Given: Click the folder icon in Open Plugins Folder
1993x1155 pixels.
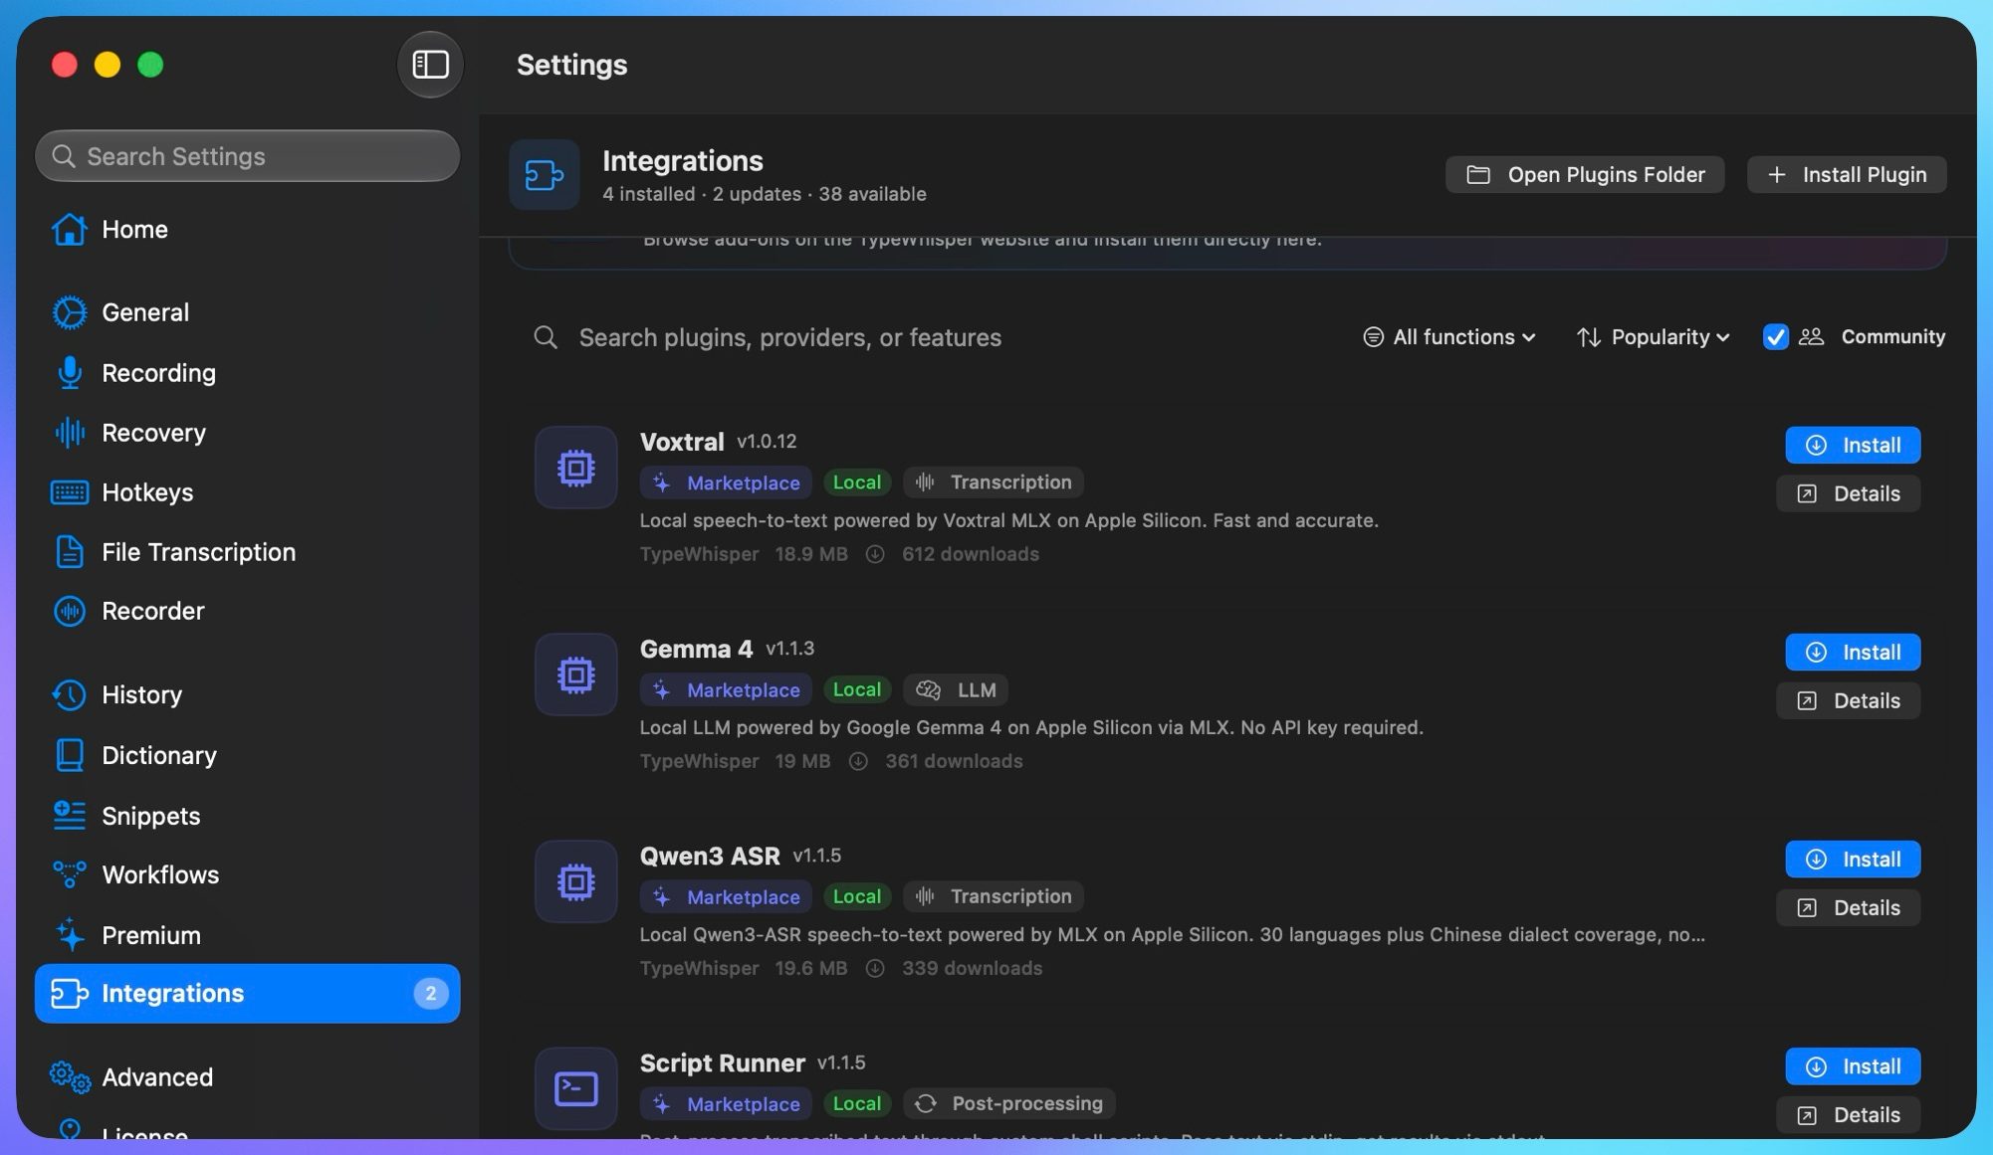Looking at the screenshot, I should pyautogui.click(x=1478, y=175).
